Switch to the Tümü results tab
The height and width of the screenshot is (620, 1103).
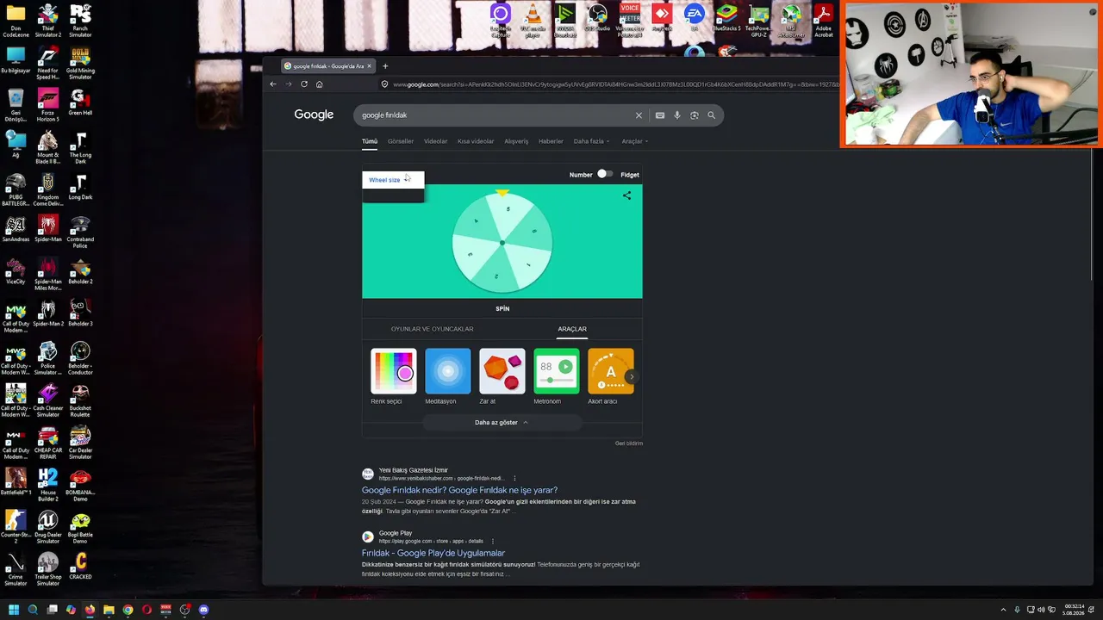click(x=370, y=141)
